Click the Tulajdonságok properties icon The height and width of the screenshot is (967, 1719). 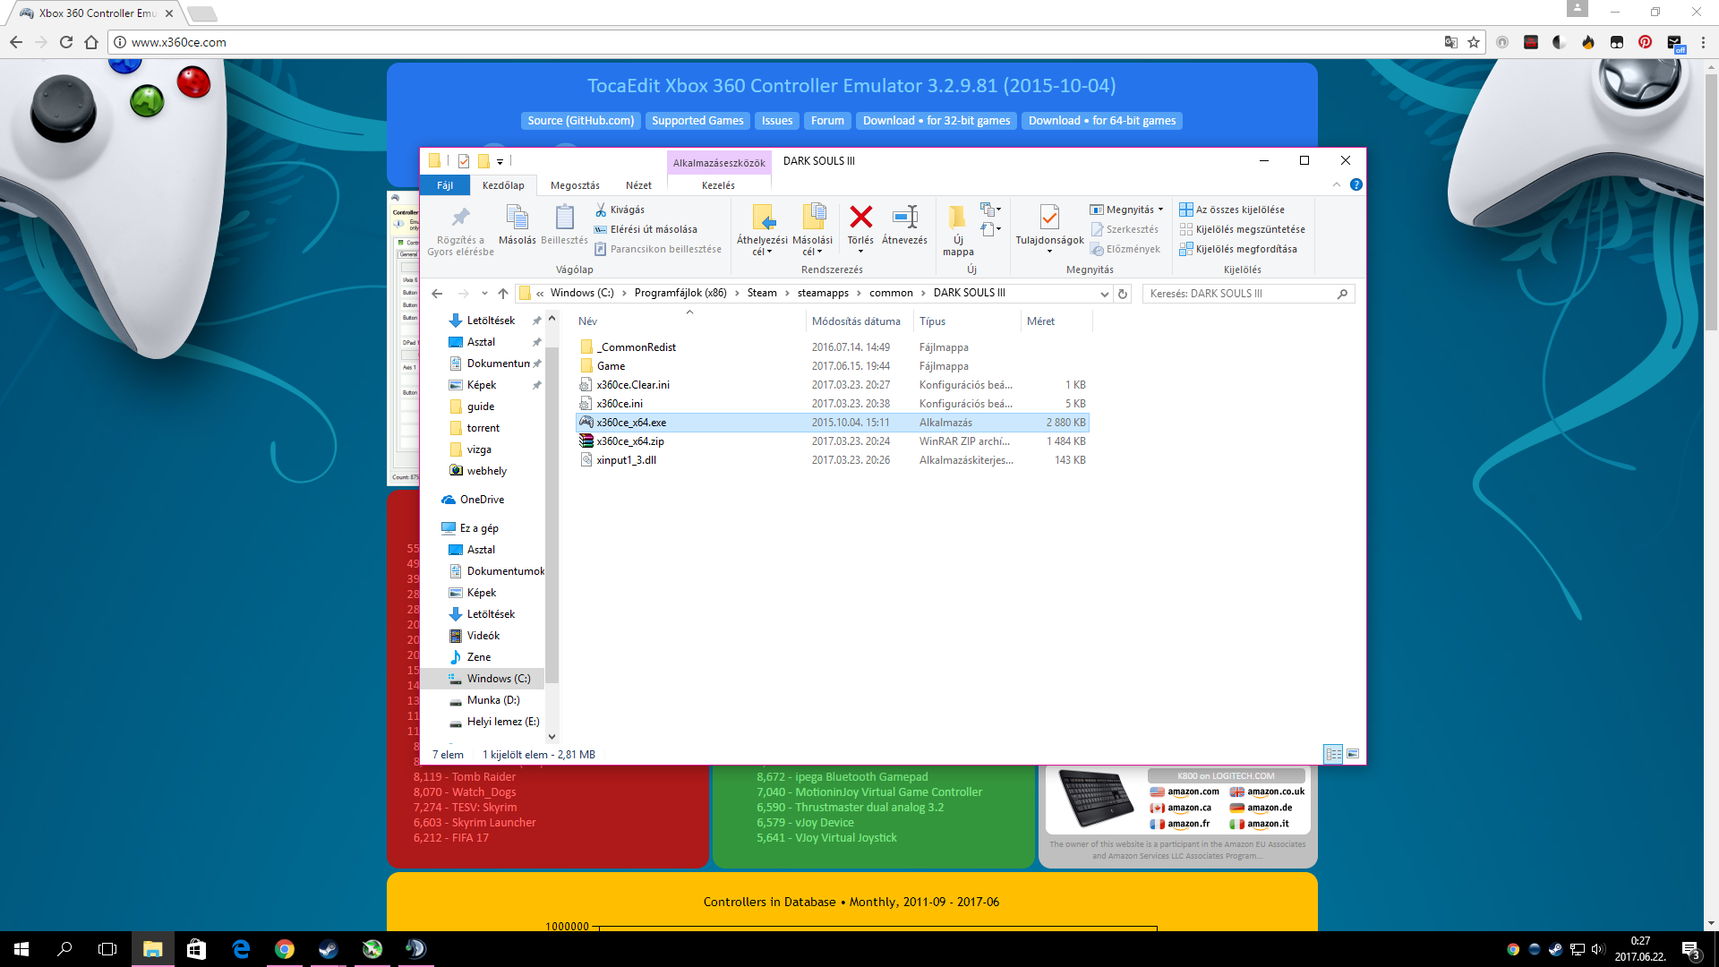tap(1049, 218)
